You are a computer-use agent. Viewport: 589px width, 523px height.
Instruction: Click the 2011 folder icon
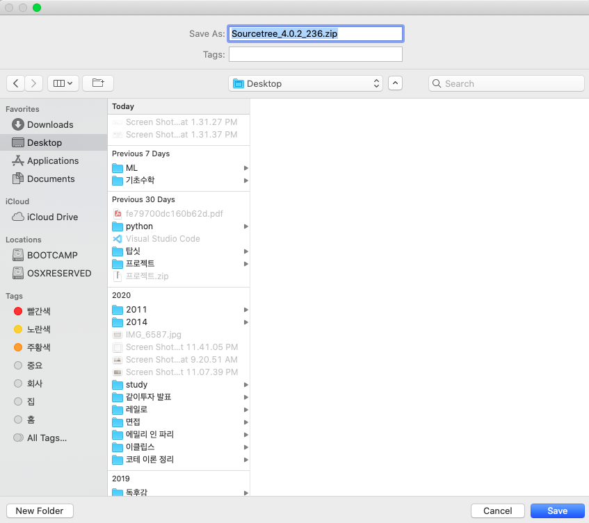[118, 310]
